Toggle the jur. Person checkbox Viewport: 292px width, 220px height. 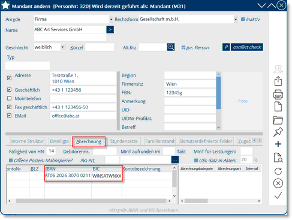tap(183, 47)
